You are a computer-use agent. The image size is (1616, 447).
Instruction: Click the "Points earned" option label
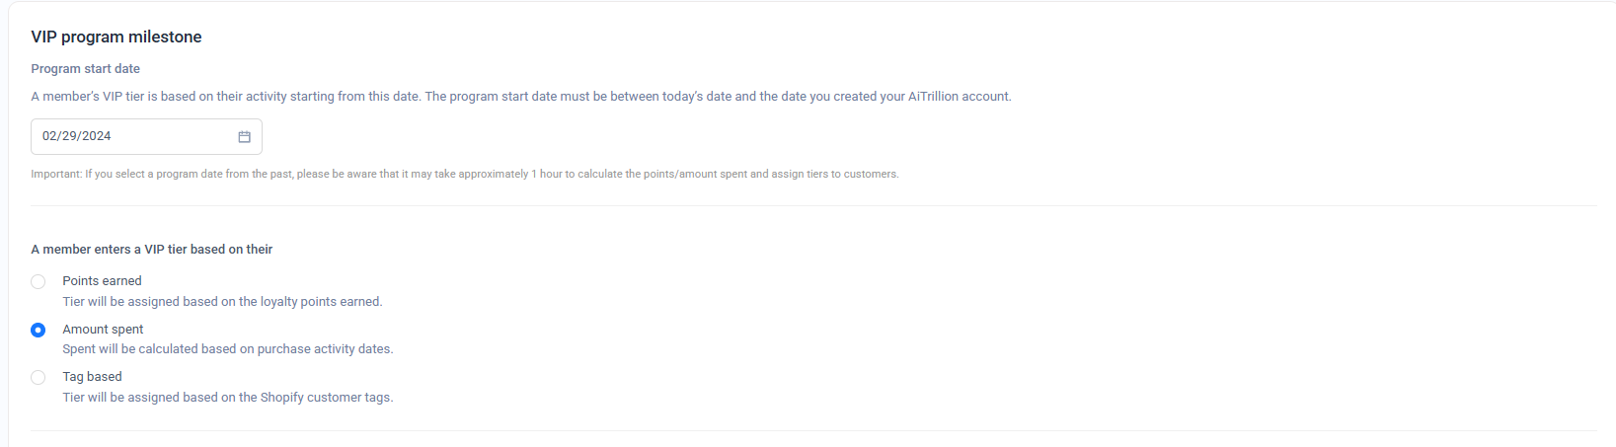[x=102, y=281]
